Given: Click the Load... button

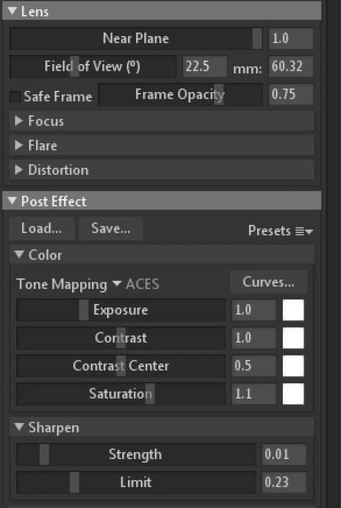Looking at the screenshot, I should click(42, 228).
